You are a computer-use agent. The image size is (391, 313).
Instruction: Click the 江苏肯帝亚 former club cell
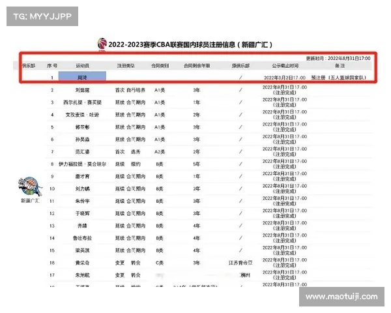(x=240, y=263)
